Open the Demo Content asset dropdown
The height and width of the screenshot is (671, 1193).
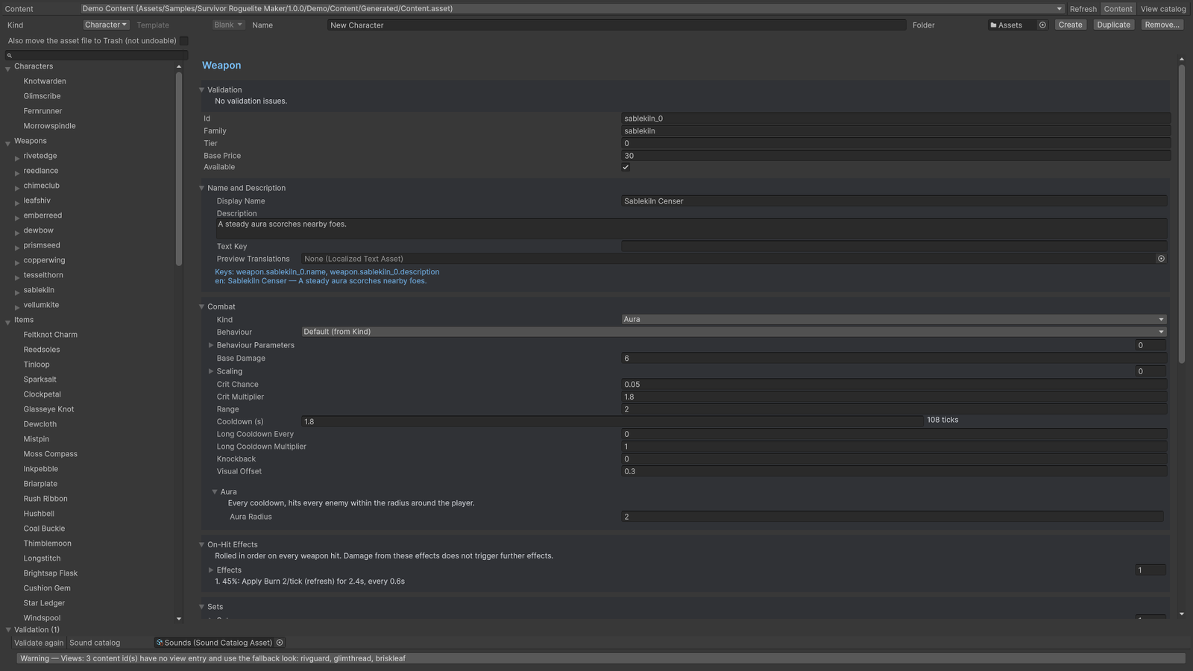[572, 9]
